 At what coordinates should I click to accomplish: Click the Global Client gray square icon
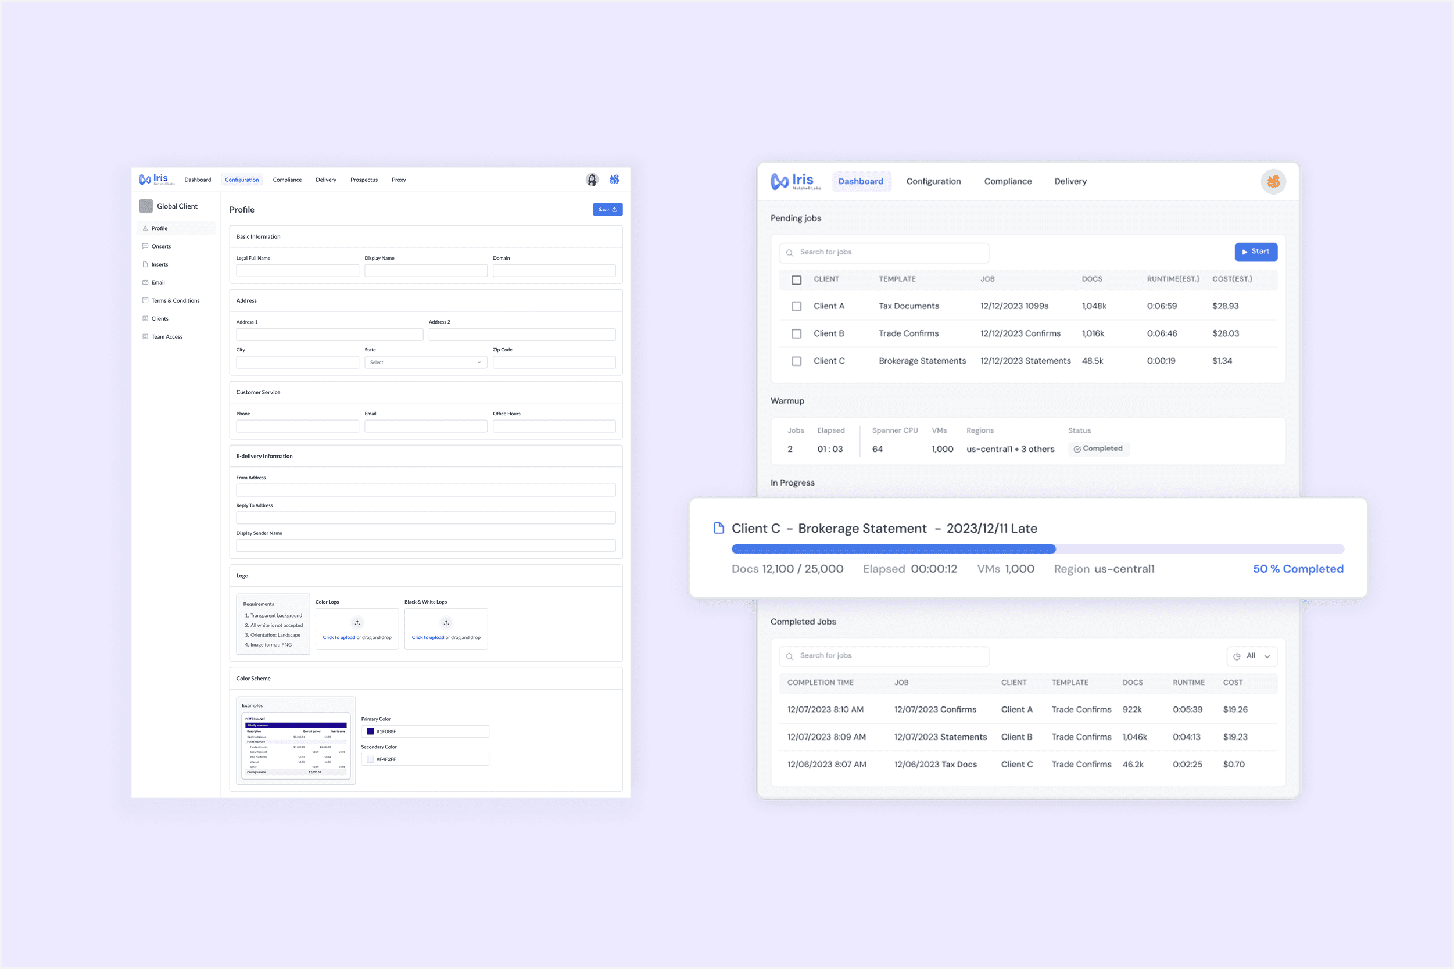tap(146, 206)
